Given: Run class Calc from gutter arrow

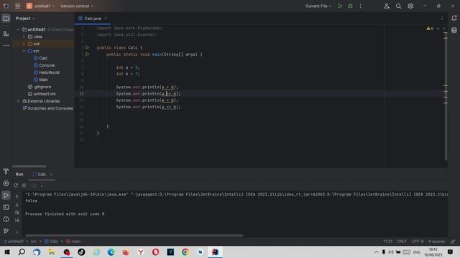Looking at the screenshot, I should (x=87, y=47).
